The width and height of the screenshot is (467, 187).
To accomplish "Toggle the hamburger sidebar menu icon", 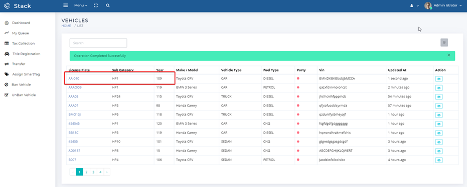I will [66, 5].
